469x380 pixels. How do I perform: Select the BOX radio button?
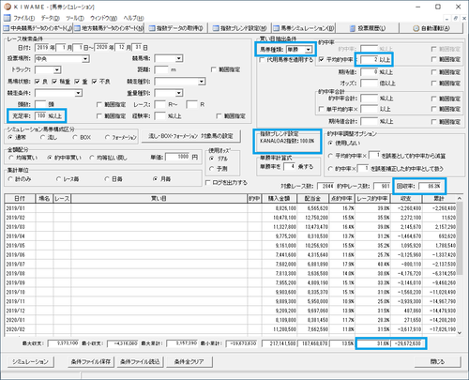(75, 137)
